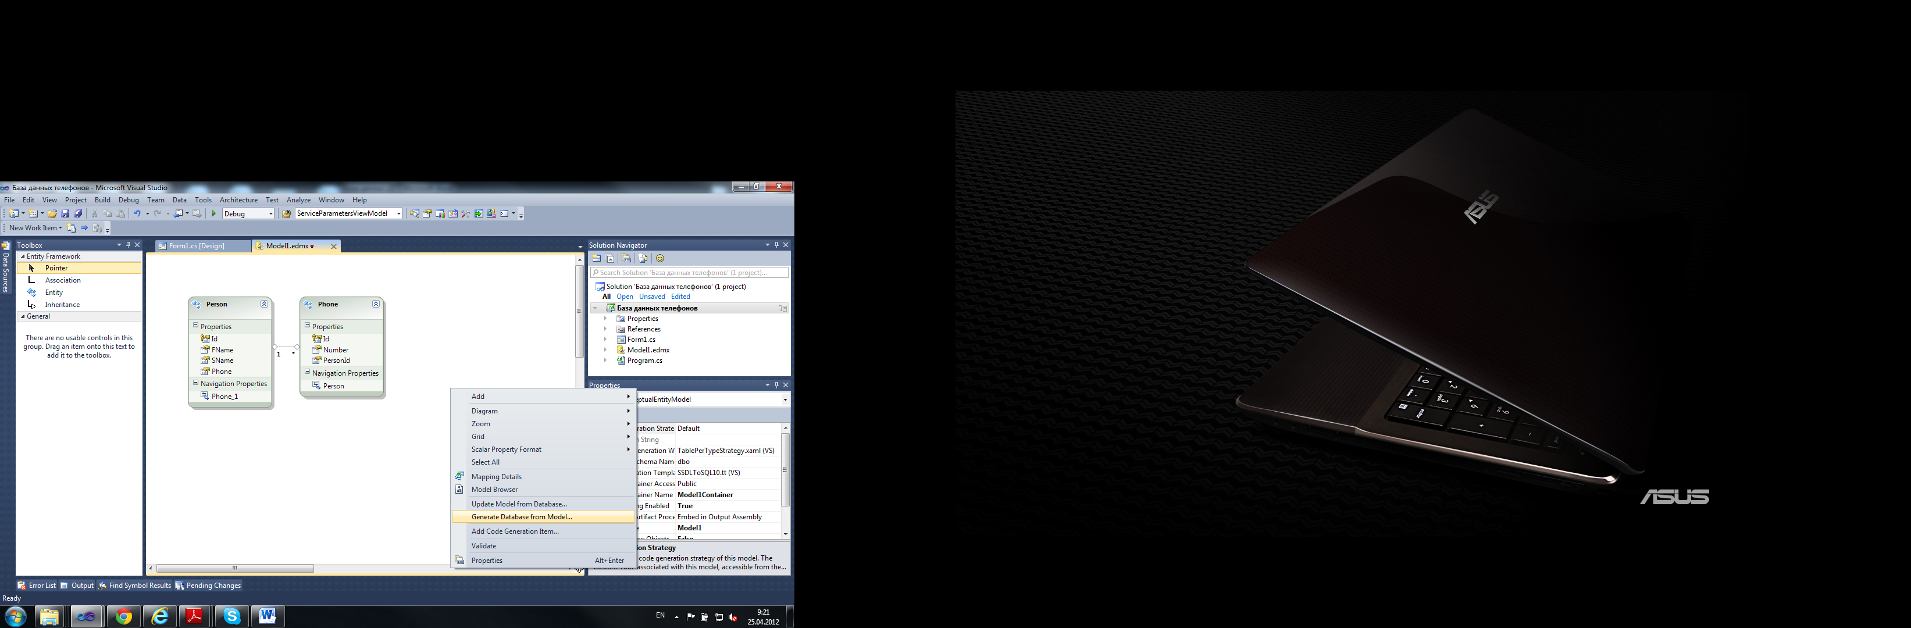The image size is (1911, 628).
Task: Open the Output tab at the bottom
Action: (77, 586)
